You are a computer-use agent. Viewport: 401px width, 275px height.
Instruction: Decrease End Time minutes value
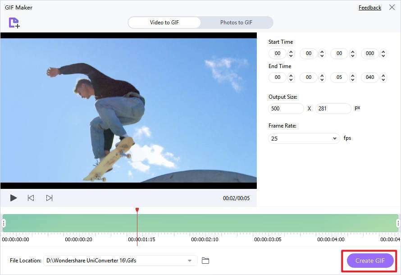(322, 79)
